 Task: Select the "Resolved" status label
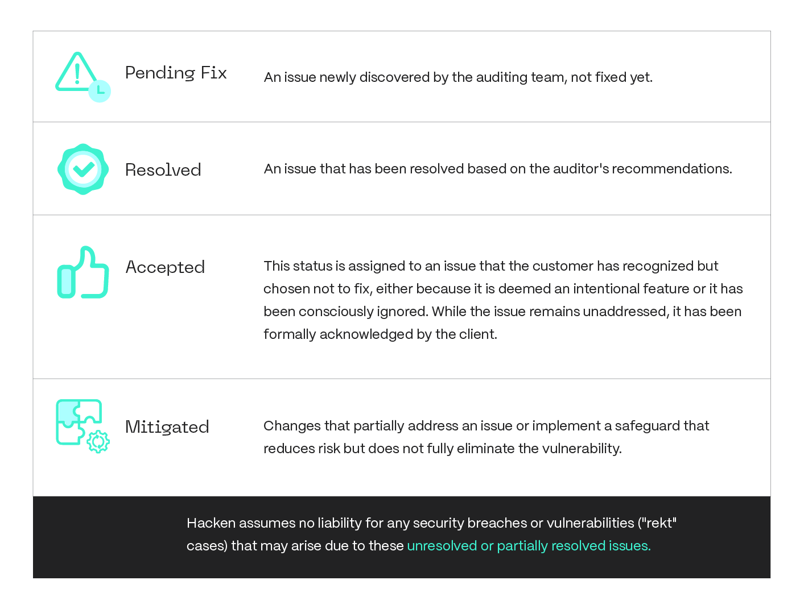[x=163, y=169]
